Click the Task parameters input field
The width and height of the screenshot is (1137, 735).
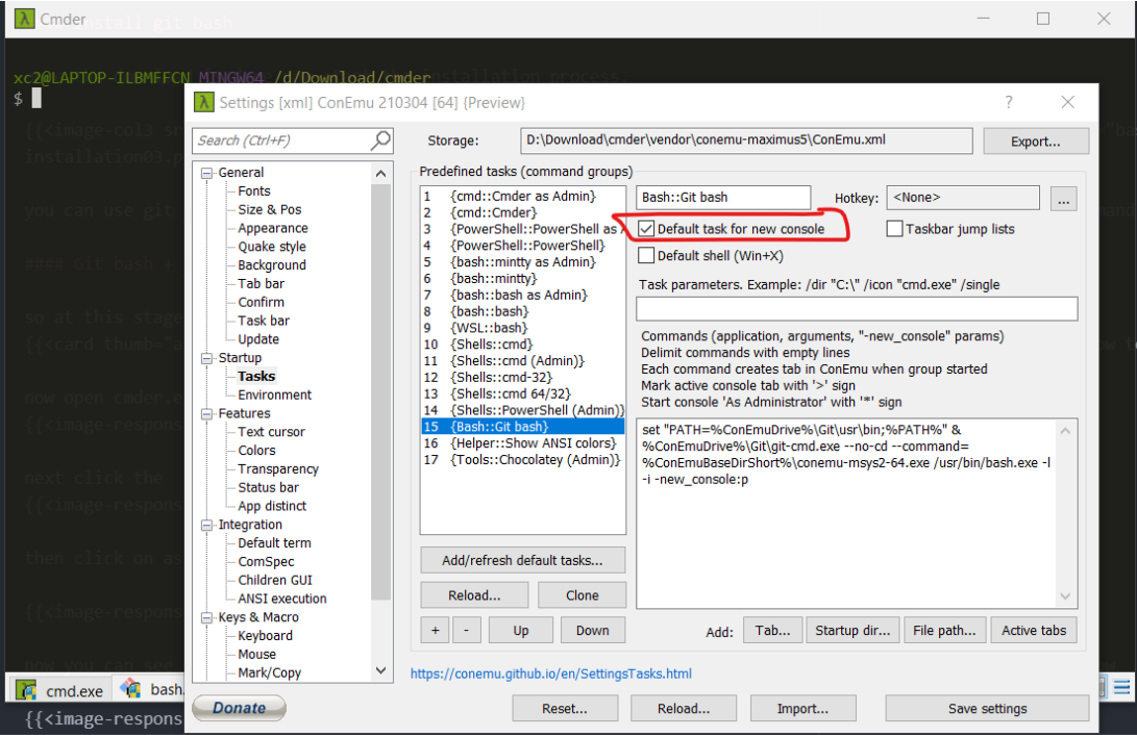coord(856,309)
